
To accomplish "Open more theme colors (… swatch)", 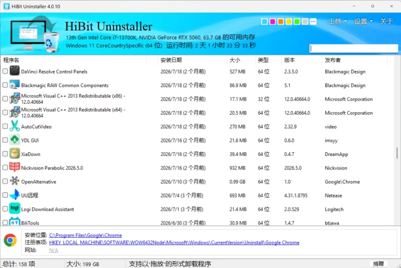I will click(313, 21).
